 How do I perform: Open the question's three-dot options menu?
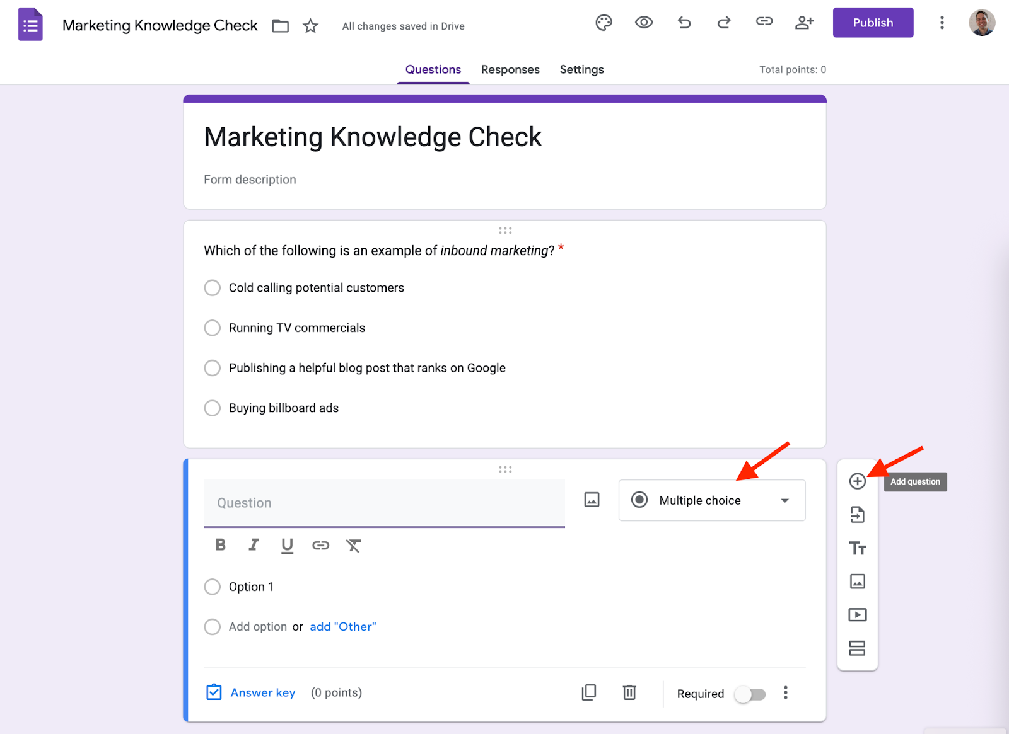coord(785,693)
